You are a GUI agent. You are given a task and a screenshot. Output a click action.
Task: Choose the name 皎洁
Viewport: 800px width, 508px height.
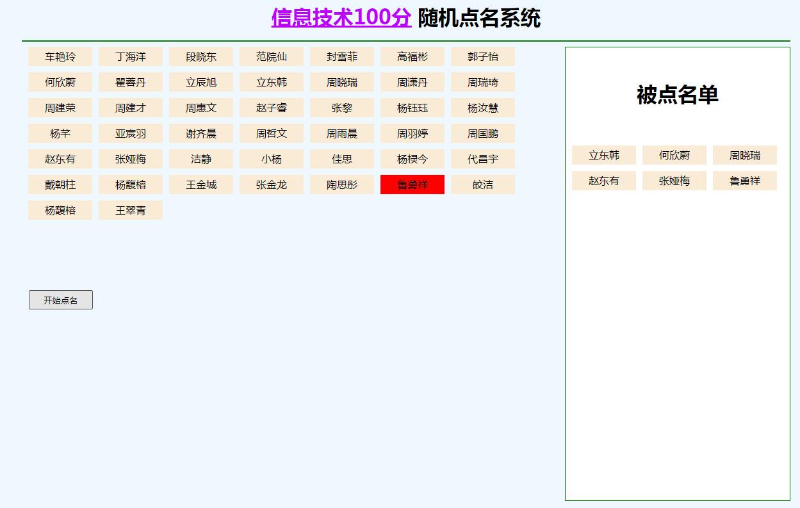click(x=483, y=184)
